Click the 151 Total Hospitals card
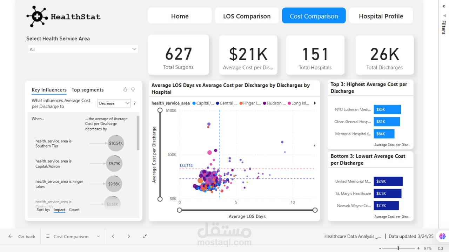Screen dimensions: 449x252 [315, 55]
